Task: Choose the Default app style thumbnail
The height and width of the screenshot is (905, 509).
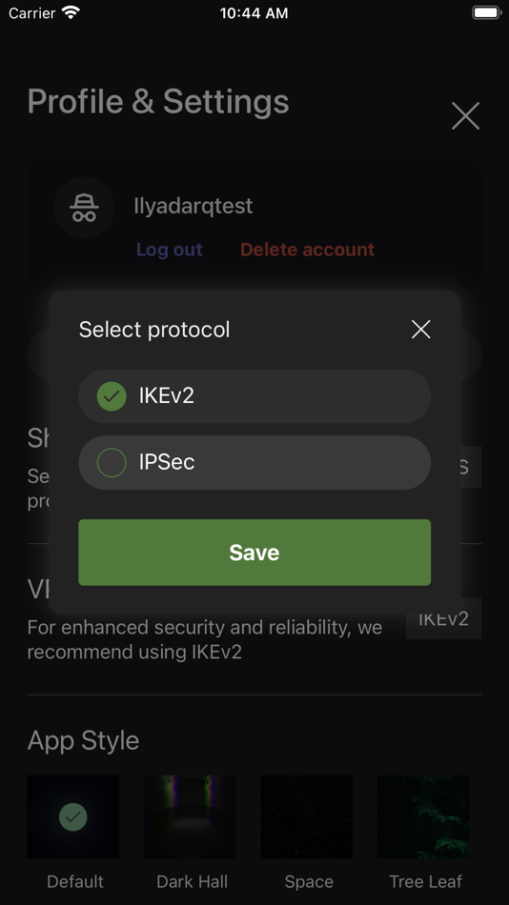Action: pyautogui.click(x=73, y=816)
